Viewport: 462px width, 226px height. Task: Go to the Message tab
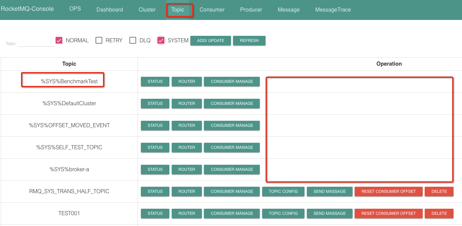coord(288,9)
